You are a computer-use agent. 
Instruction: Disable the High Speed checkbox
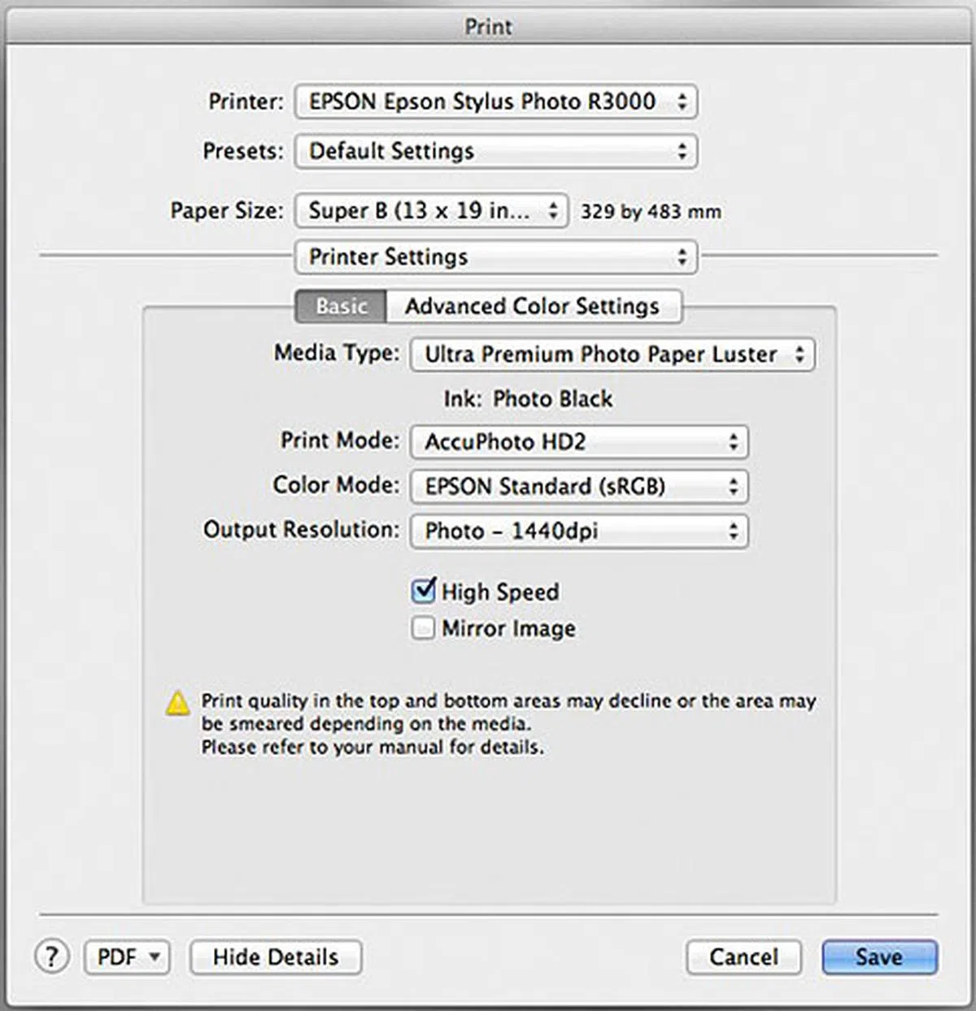click(x=424, y=591)
